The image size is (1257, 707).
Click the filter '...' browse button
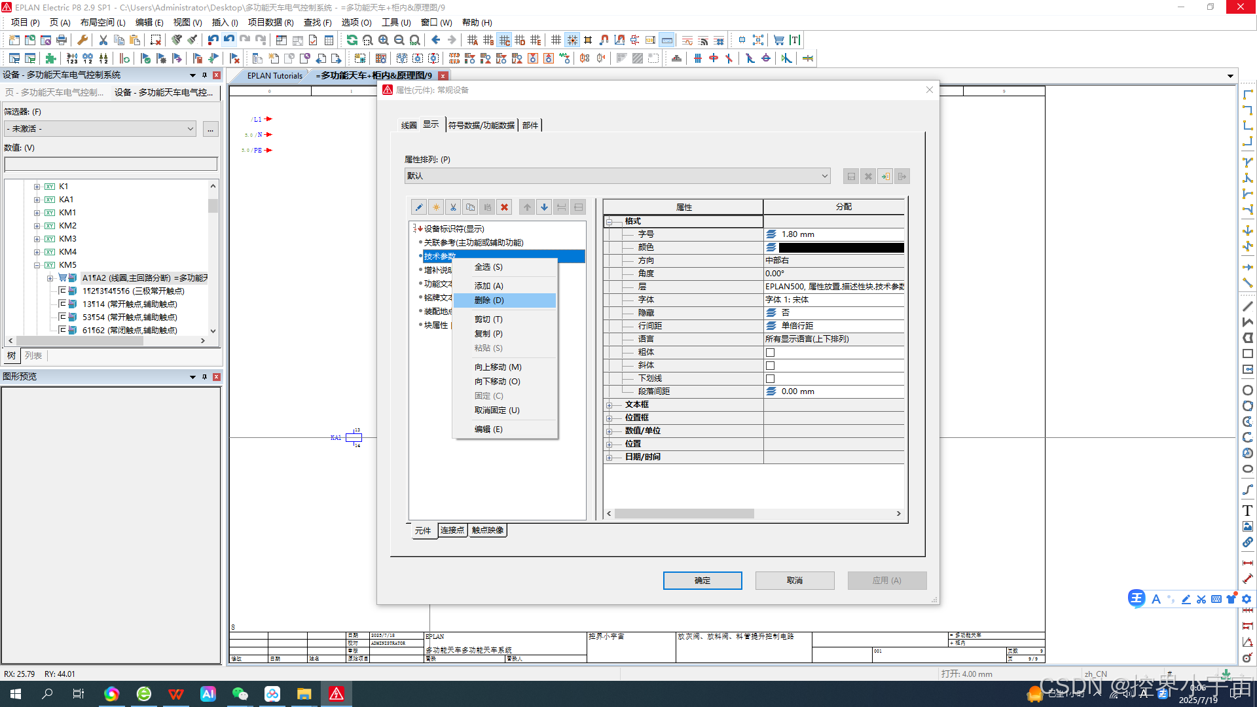210,129
